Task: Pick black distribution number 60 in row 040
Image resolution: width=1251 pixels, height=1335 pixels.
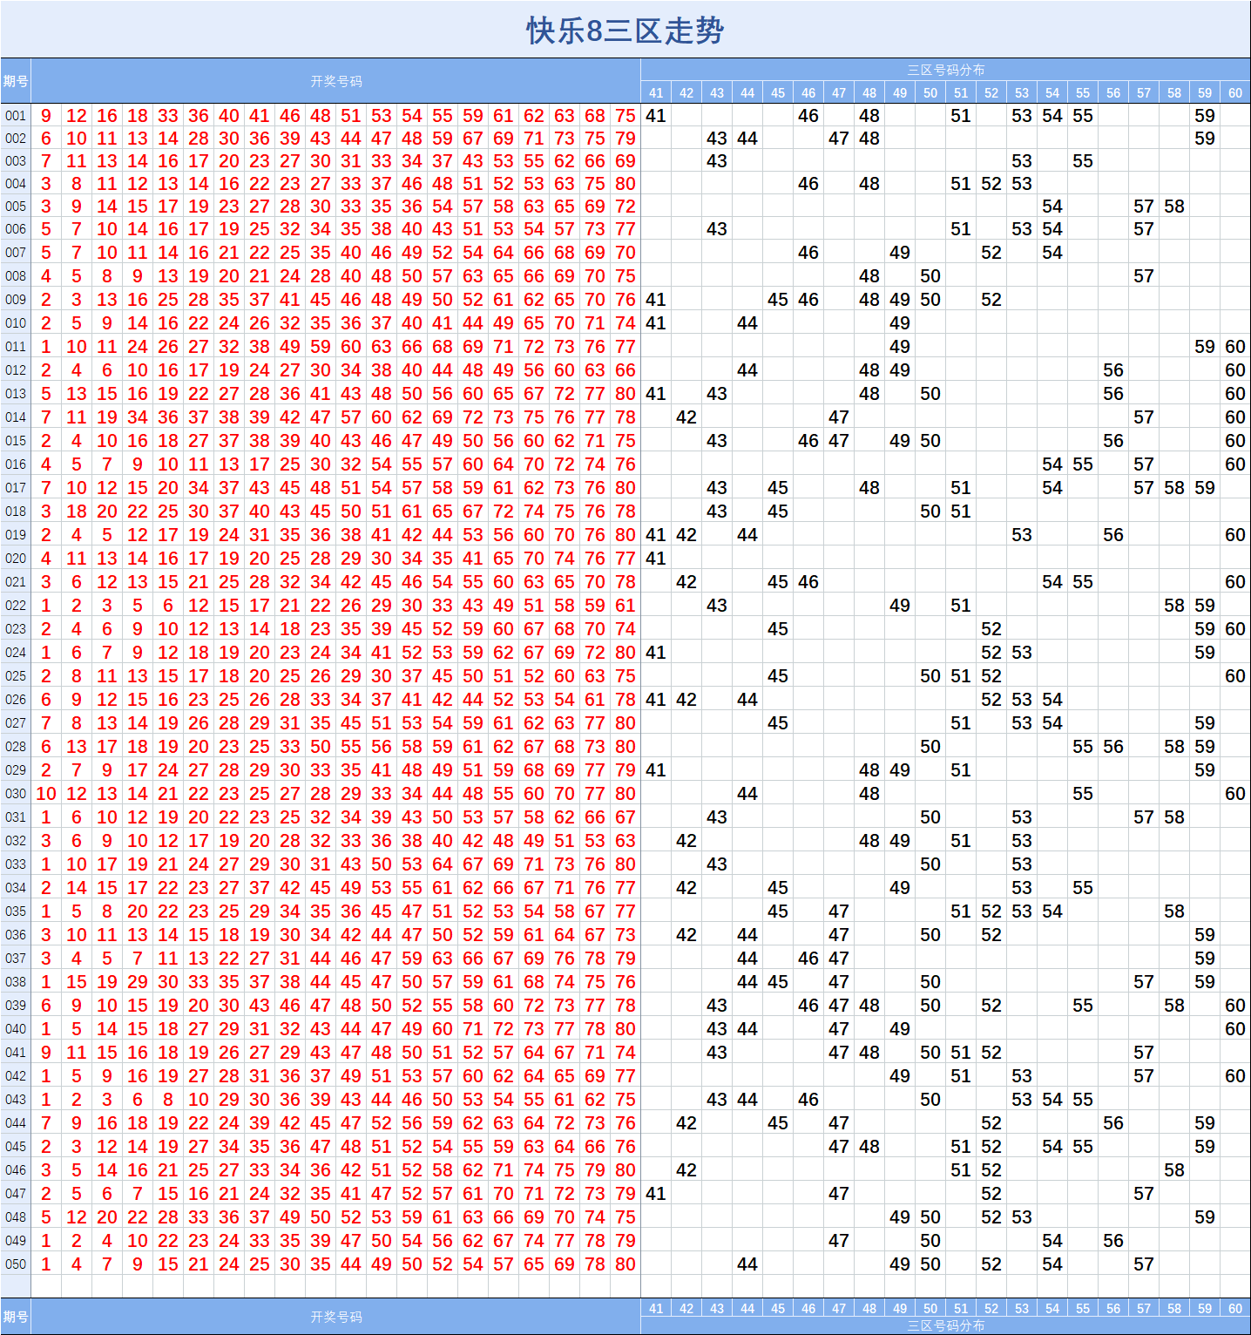Action: [1235, 1029]
